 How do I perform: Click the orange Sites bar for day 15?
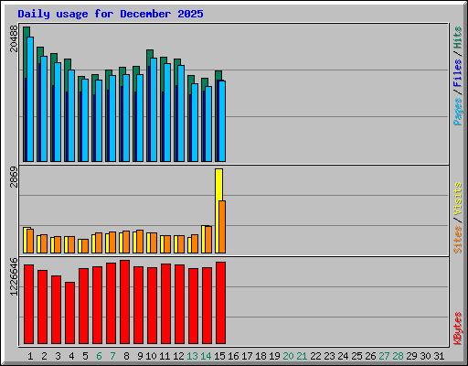(222, 227)
